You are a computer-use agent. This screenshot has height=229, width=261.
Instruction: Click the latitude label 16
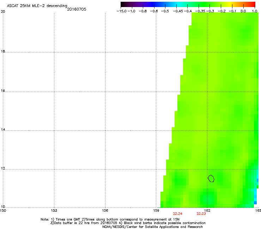click(x=3, y=91)
